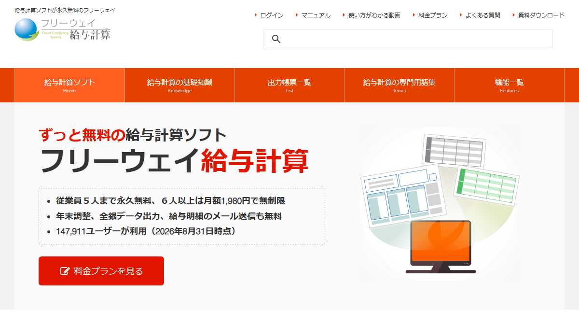The width and height of the screenshot is (579, 326).
Task: Select the 給与計算の基礎知識 Knowledge tab
Action: (x=179, y=85)
